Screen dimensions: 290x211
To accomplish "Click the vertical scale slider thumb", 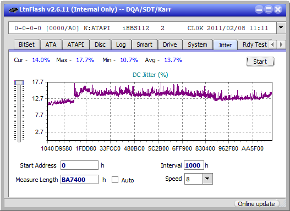I will pos(19,82).
